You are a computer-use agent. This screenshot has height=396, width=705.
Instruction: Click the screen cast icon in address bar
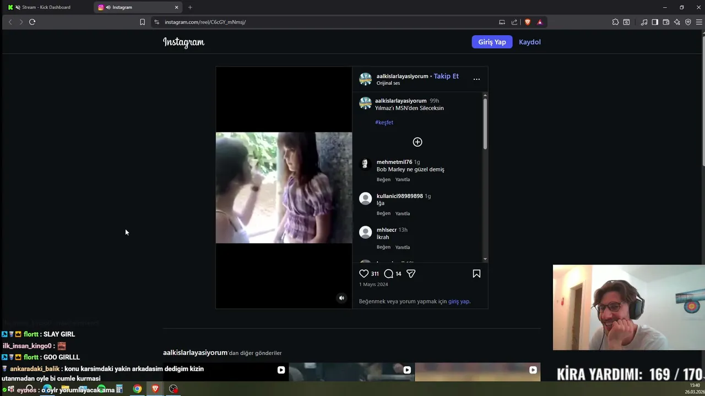[x=502, y=22]
